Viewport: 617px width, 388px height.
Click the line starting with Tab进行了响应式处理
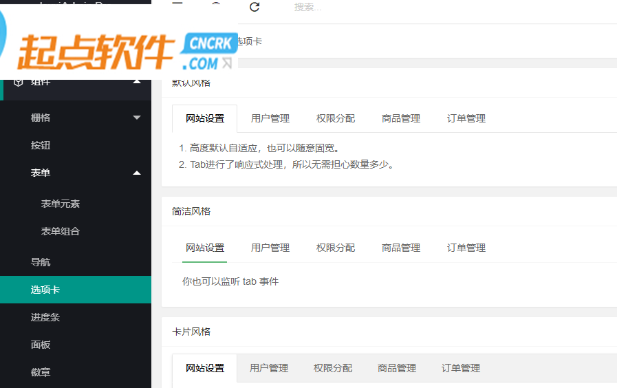click(292, 164)
